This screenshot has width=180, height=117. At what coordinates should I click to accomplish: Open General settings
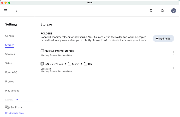point(10,36)
